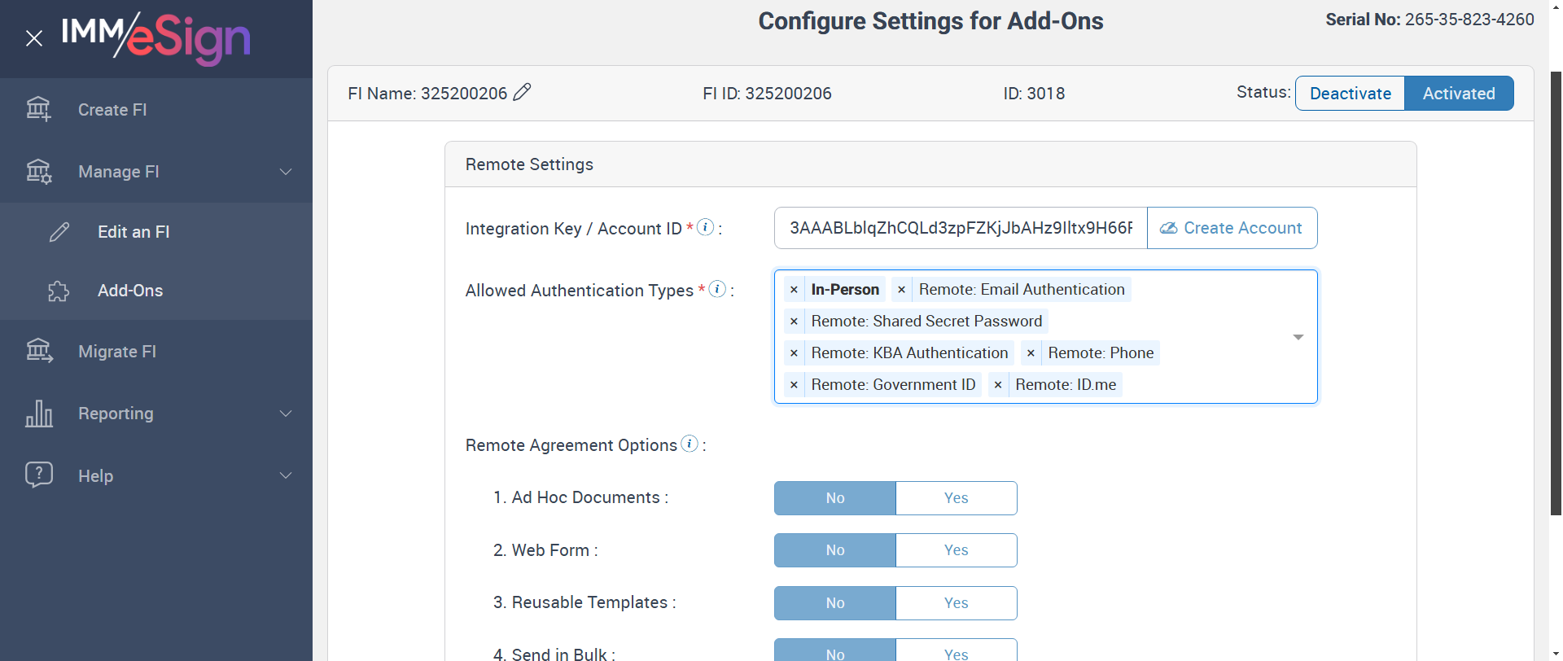Close the sidebar with the X icon
Viewport: 1563px width, 661px height.
click(x=34, y=38)
